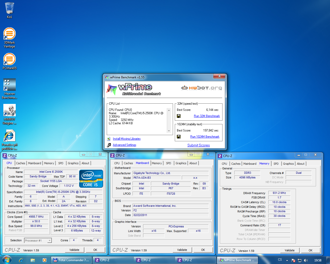330x264 pixels.
Task: Click the Action Center flag tray icon
Action: (x=293, y=260)
